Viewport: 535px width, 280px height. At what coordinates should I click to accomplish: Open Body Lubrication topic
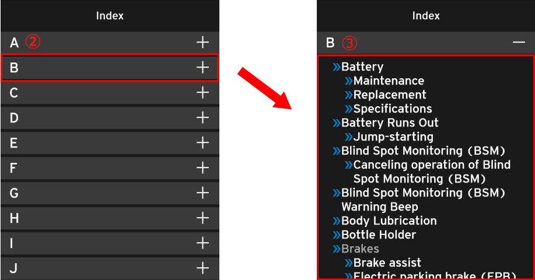tap(389, 221)
